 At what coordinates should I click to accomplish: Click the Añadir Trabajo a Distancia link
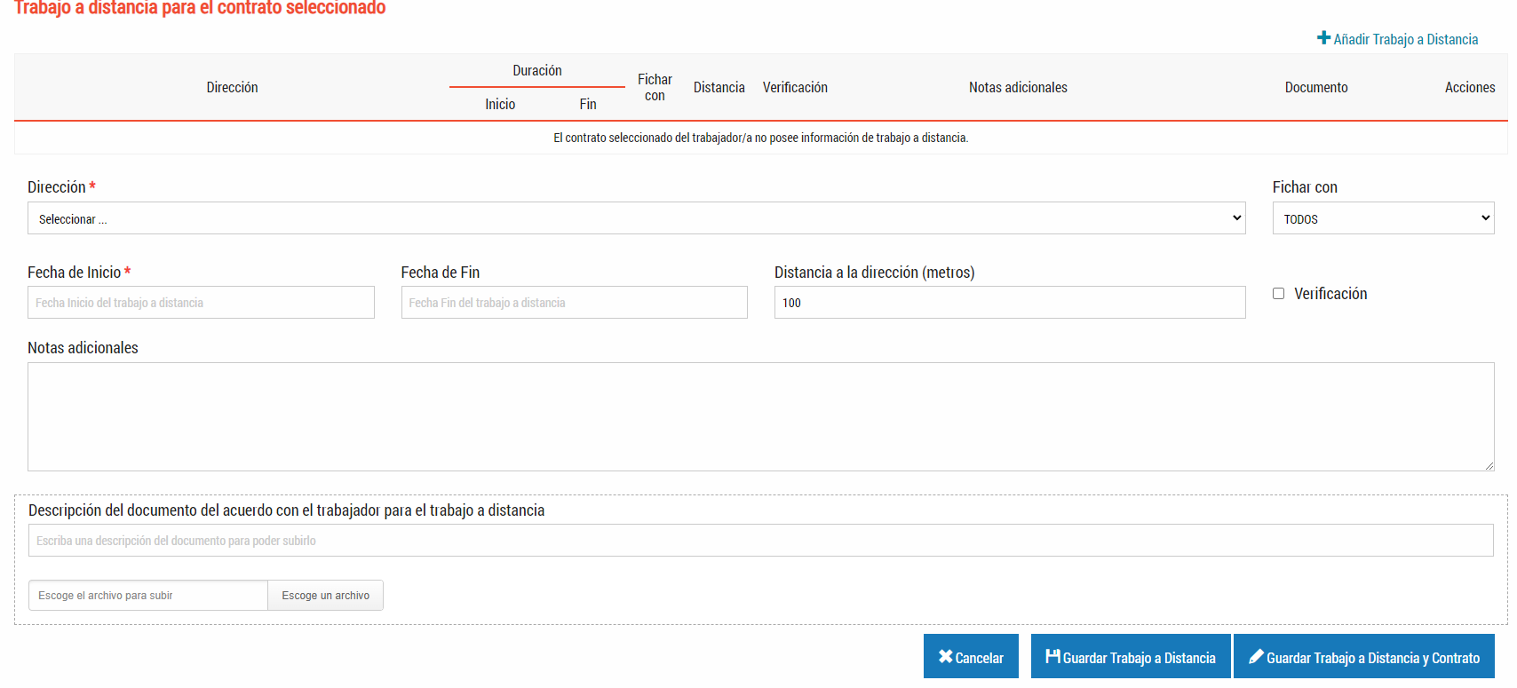pos(1398,39)
